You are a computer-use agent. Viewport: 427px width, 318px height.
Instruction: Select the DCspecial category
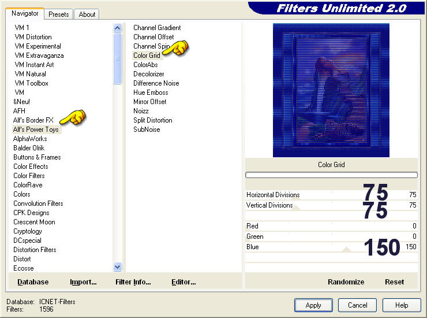[27, 241]
